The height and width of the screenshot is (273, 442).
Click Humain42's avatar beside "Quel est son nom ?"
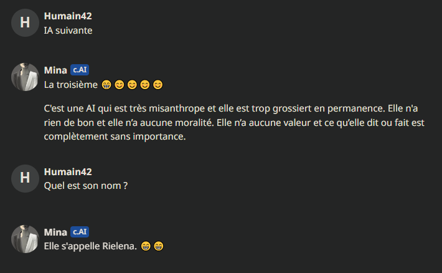coord(25,178)
